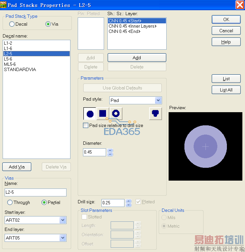This screenshot has width=245, height=252.
Task: Click the Diameter value field
Action: point(95,152)
